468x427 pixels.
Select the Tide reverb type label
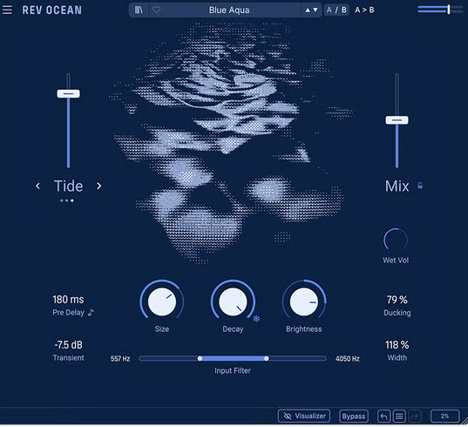(68, 186)
